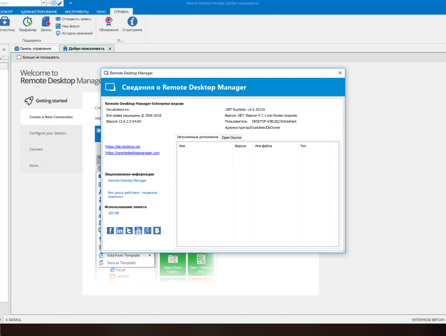Click the Без срока действия license text

coord(132,195)
